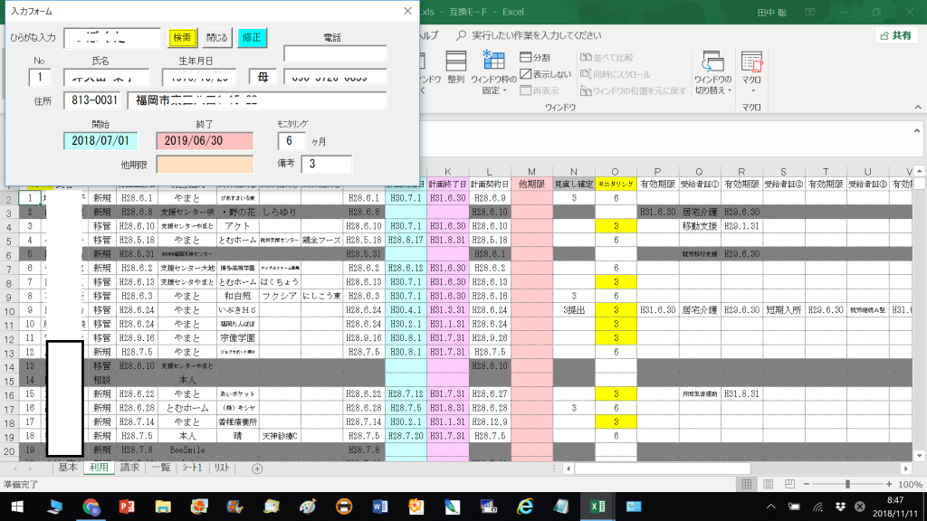
Task: Click the 分割 split window icon
Action: (536, 58)
